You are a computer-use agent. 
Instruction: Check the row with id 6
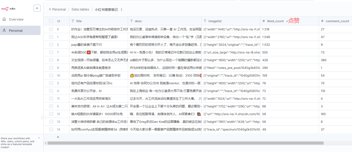tap(51, 29)
